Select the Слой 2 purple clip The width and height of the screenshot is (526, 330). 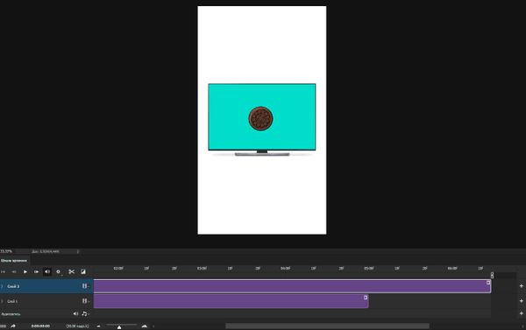(292, 286)
